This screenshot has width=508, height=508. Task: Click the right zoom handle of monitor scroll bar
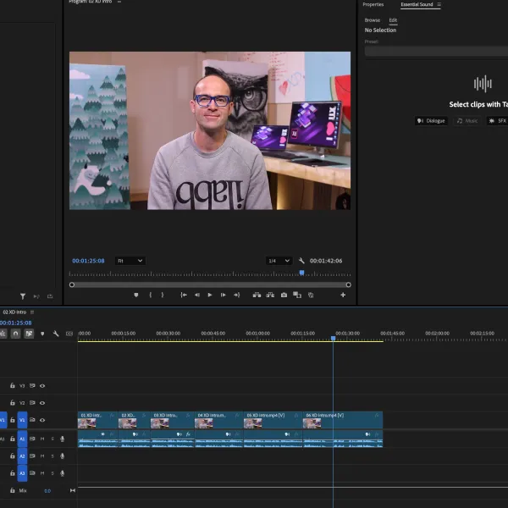click(x=348, y=284)
